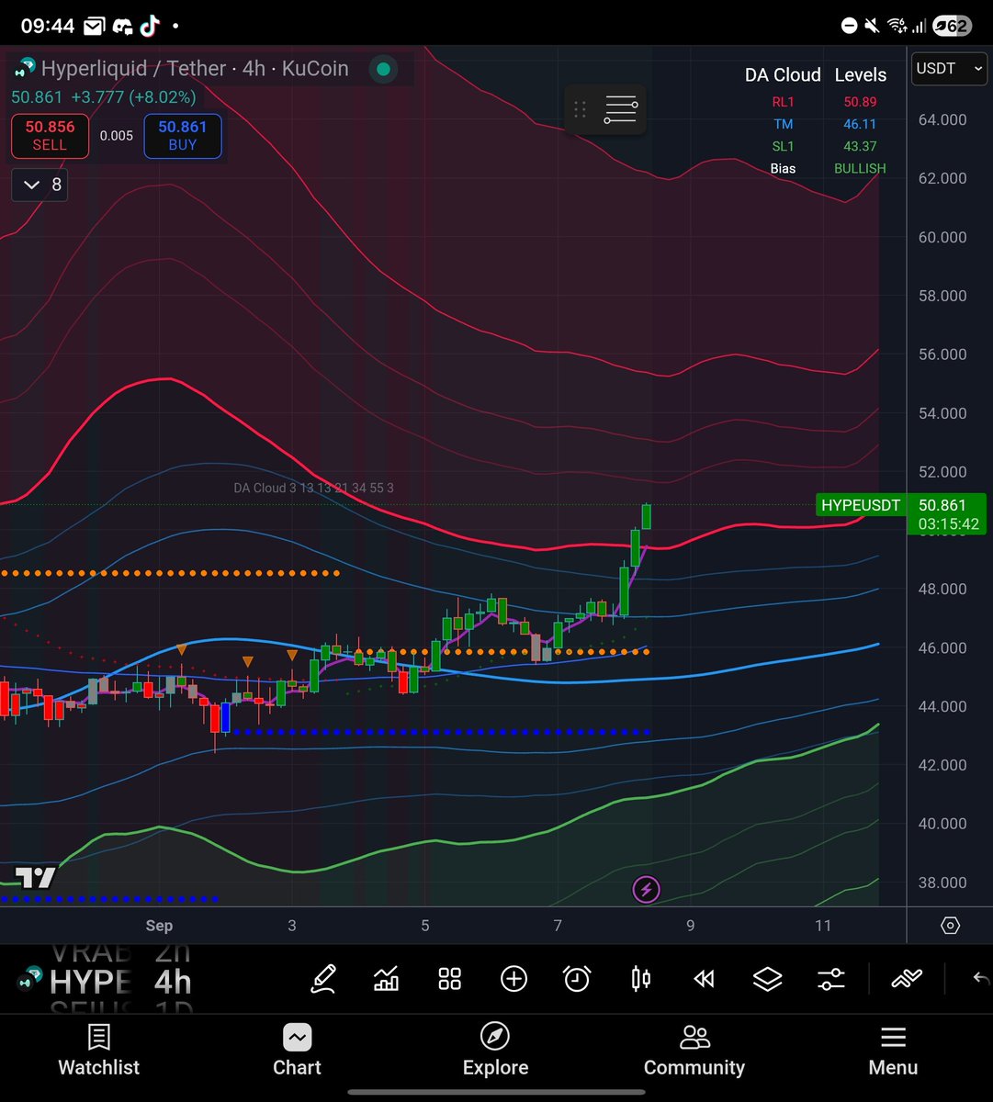Screen dimensions: 993x1102
Task: Tap the BULLISH bias label
Action: point(860,168)
